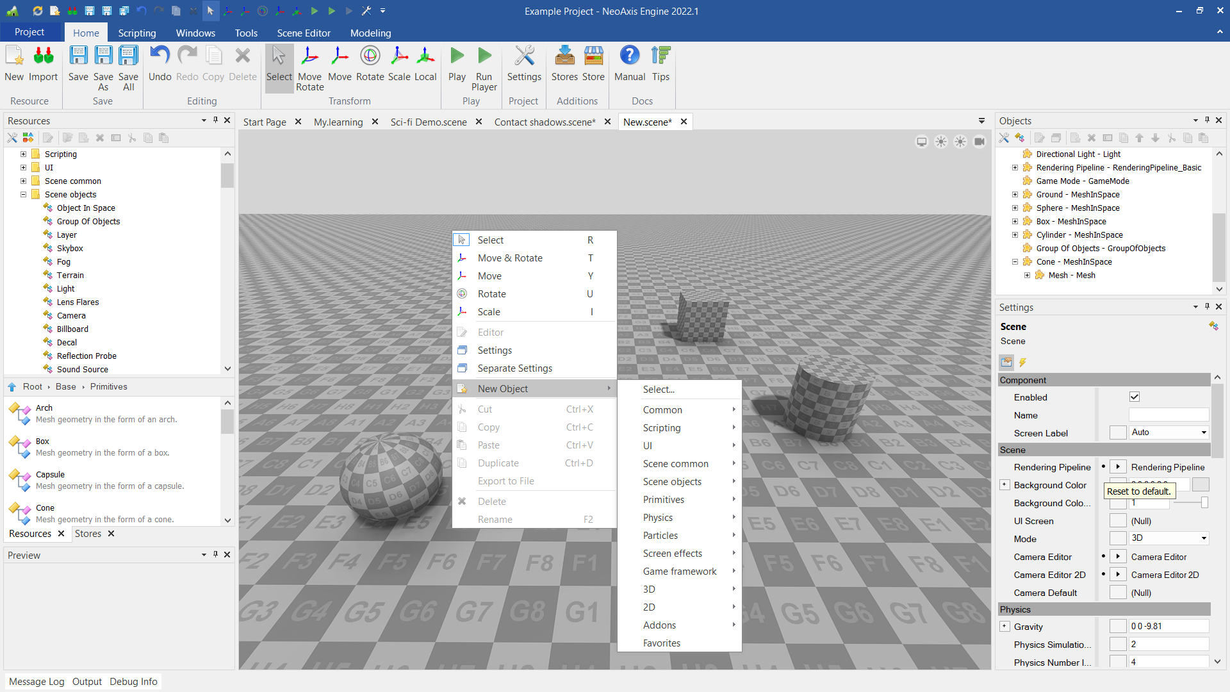Toggle the Enabled component checkbox
Image resolution: width=1230 pixels, height=692 pixels.
point(1135,397)
